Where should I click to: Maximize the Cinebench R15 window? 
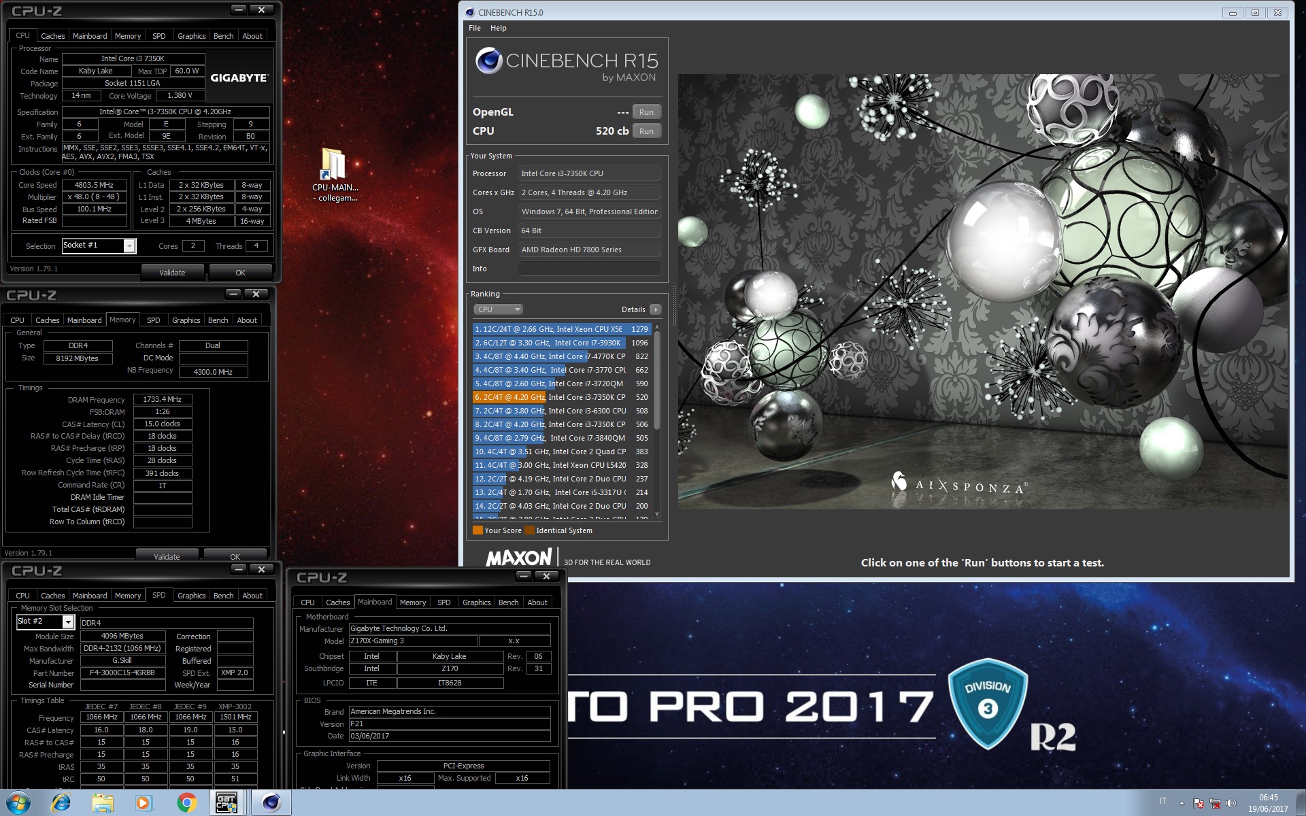pos(1255,12)
